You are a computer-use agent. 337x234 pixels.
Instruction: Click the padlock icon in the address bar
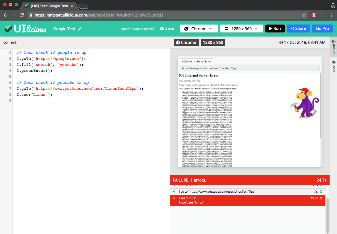[x=30, y=15]
